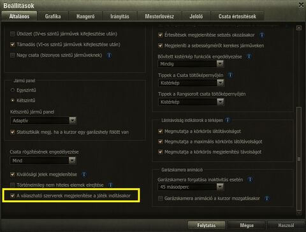Image resolution: width=306 pixels, height=232 pixels.
Task: Click the vertical scrollbar thumb
Action: tap(299, 159)
